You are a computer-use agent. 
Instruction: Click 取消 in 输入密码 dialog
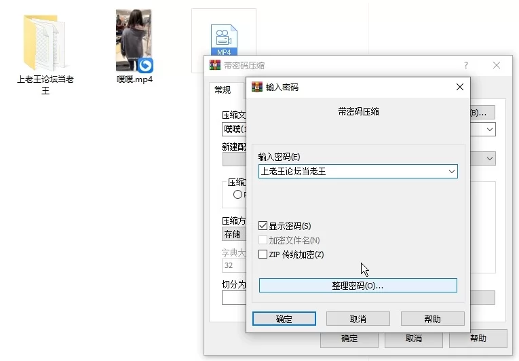(x=358, y=319)
